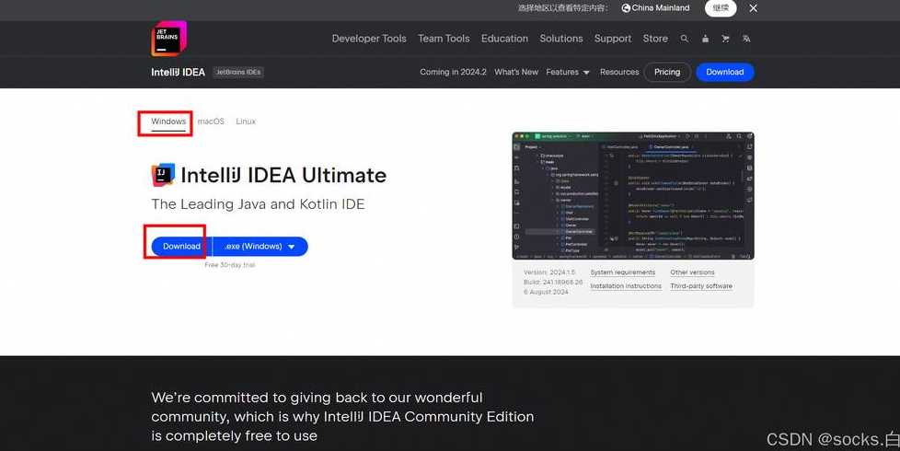Open the Installation instructions link
900x451 pixels.
pyautogui.click(x=626, y=286)
